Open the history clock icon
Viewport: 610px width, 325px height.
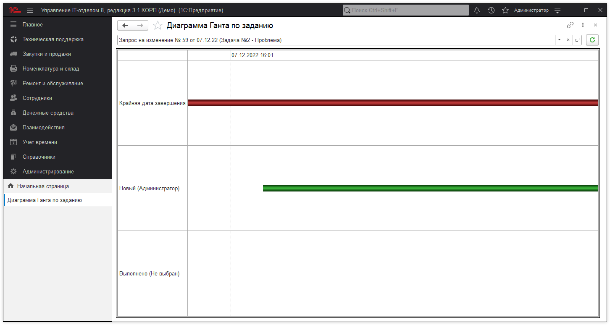click(x=491, y=10)
